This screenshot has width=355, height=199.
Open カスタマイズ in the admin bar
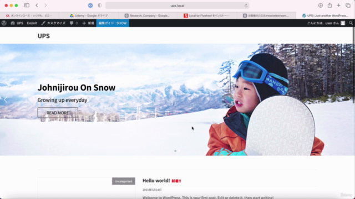point(53,23)
